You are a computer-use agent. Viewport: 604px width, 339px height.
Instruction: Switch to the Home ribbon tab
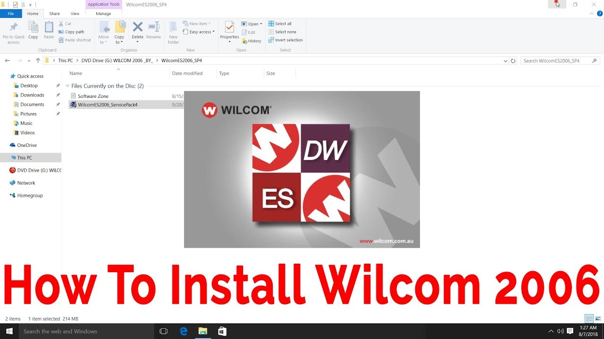coord(33,14)
